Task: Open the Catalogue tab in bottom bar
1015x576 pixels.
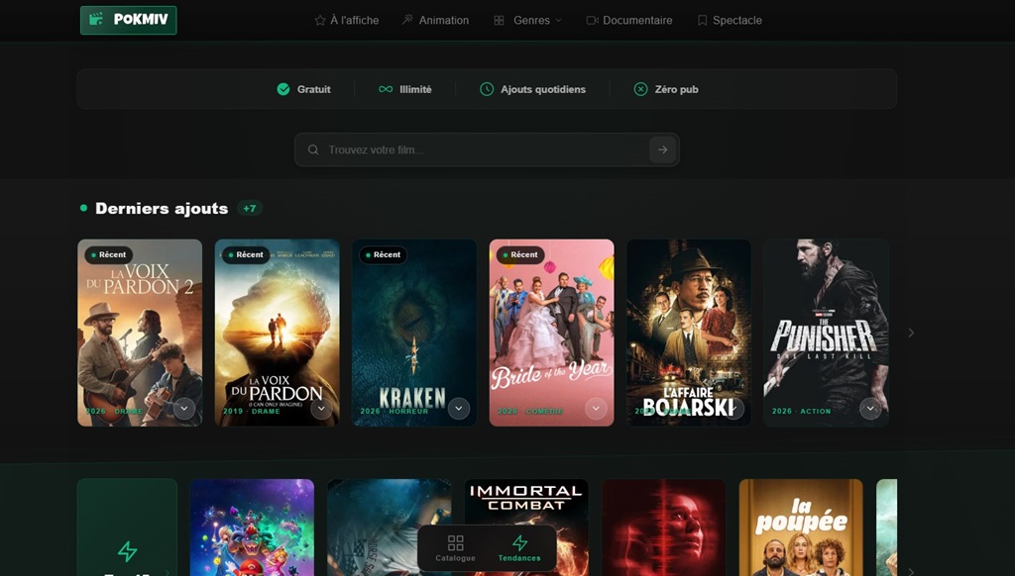Action: 455,548
